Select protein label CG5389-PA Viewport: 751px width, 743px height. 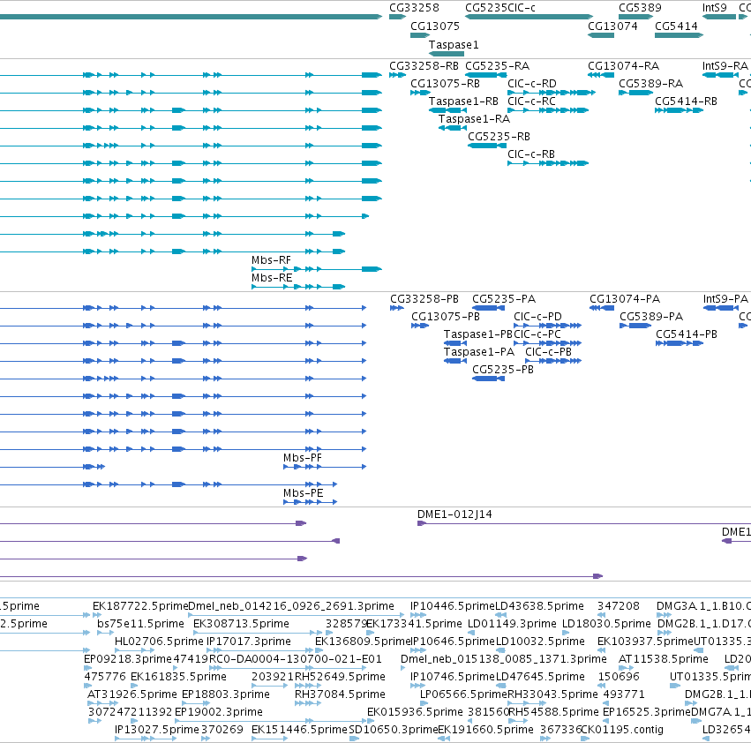(651, 317)
